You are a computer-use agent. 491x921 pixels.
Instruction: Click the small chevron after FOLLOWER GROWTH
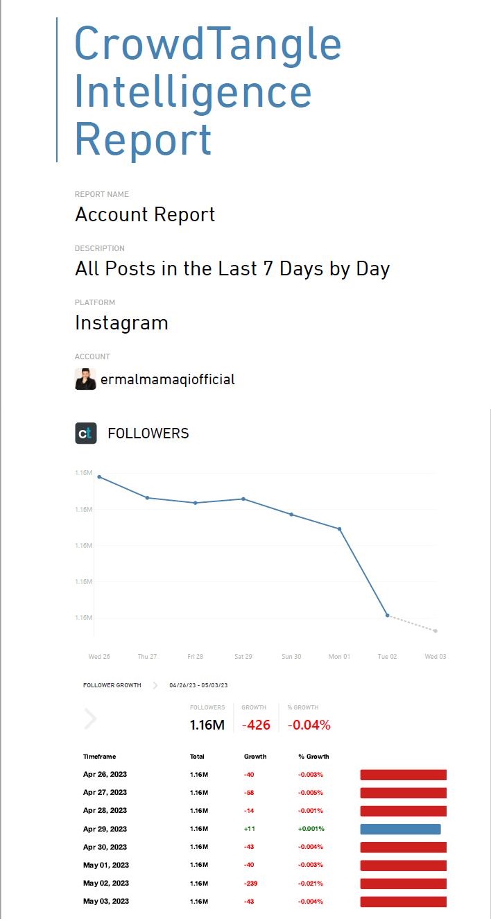(x=155, y=685)
